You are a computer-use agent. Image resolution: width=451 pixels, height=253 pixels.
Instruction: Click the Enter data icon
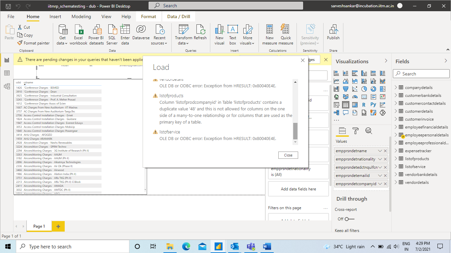coord(125,29)
